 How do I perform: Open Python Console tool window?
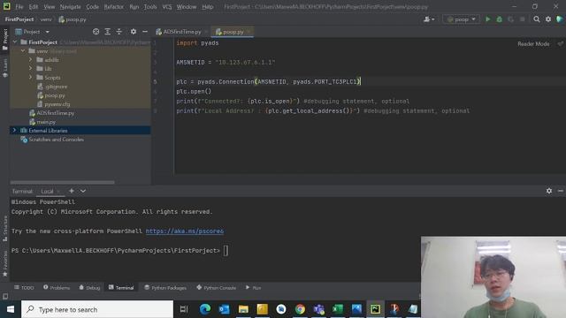coord(216,288)
